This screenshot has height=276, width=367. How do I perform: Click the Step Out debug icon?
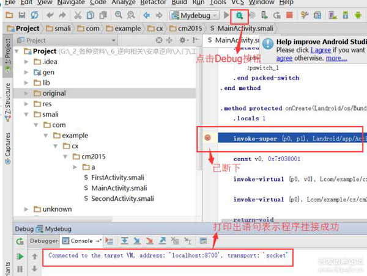coord(162,241)
